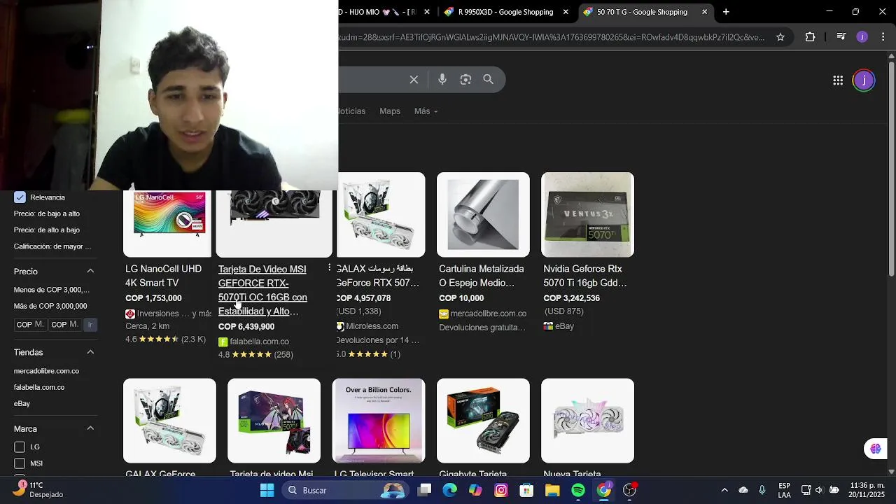Submit the search with the magnifier icon
The height and width of the screenshot is (504, 896).
(489, 80)
